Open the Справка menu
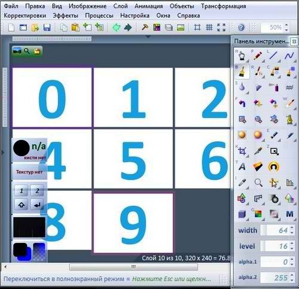 click(188, 16)
